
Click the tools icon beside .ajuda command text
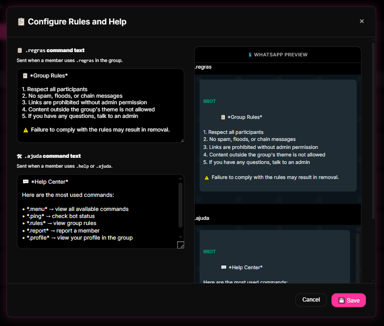click(x=19, y=156)
